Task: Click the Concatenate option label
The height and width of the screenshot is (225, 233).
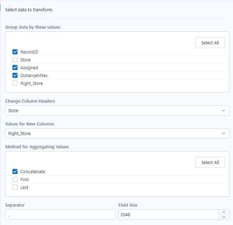Action: click(33, 172)
